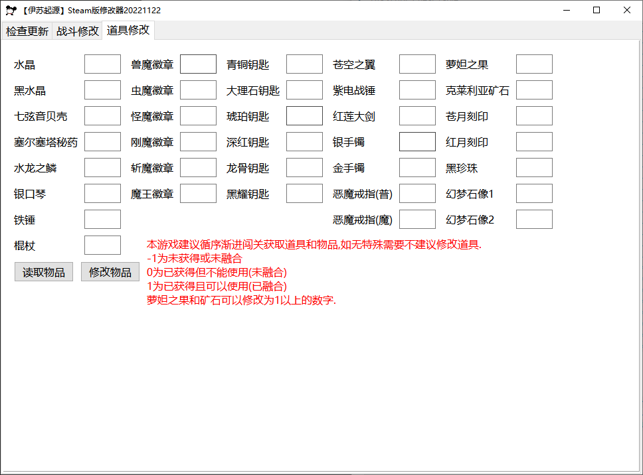Click the 魔王徽章 input field
The width and height of the screenshot is (643, 475).
click(197, 193)
